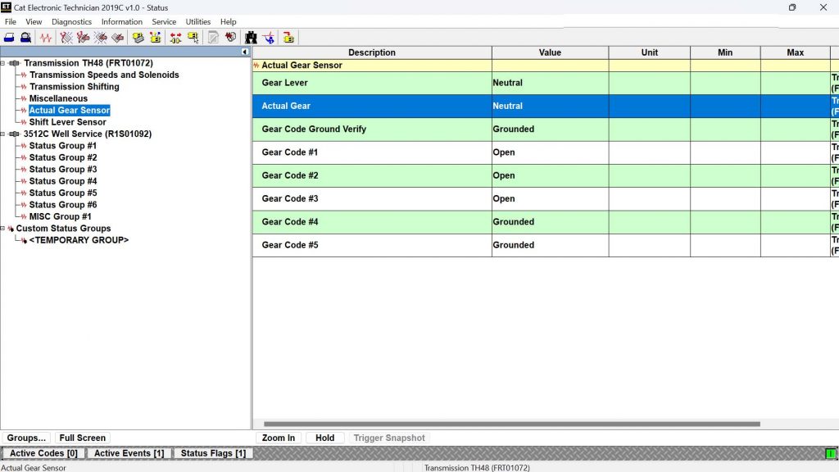This screenshot has width=839, height=472.
Task: Switch to the Active Events [1] tab
Action: 129,453
